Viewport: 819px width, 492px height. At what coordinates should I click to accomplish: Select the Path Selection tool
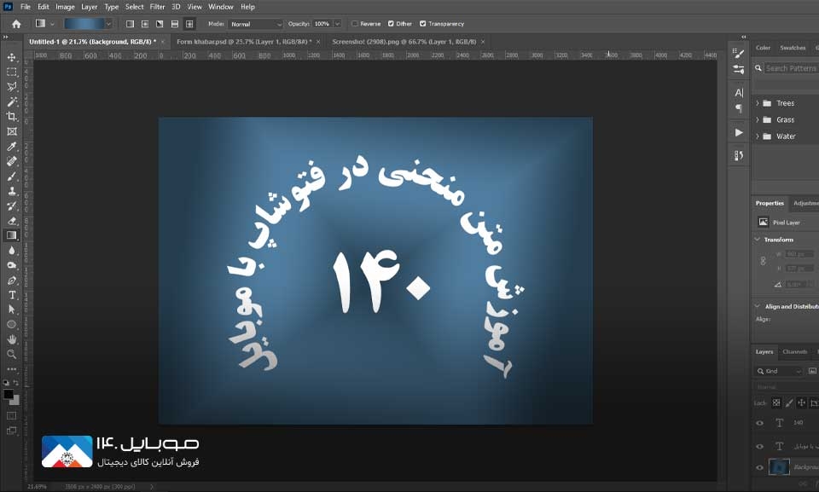(x=11, y=310)
